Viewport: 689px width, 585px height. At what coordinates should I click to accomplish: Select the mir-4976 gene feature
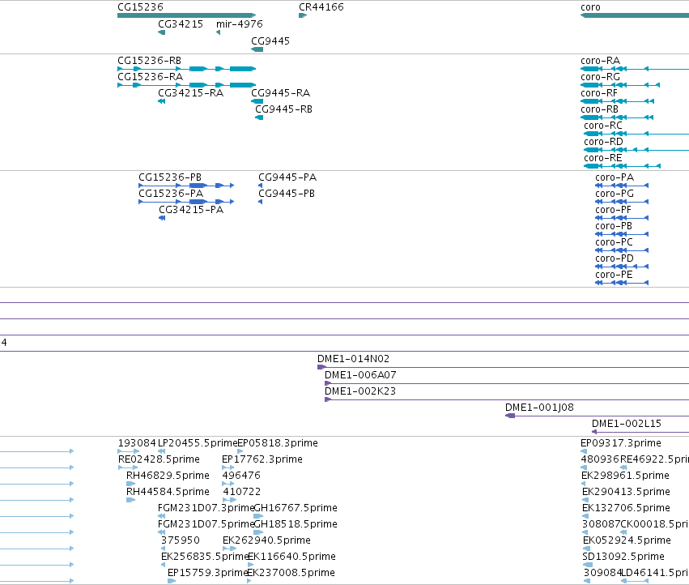[x=218, y=32]
